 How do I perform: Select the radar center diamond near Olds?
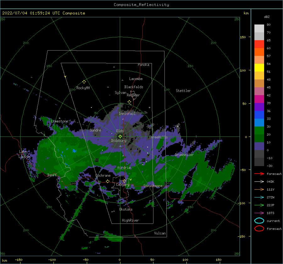120,137
